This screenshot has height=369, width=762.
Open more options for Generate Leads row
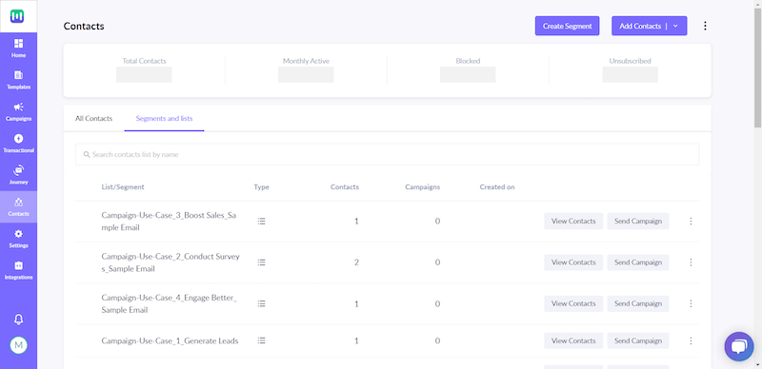click(x=691, y=340)
